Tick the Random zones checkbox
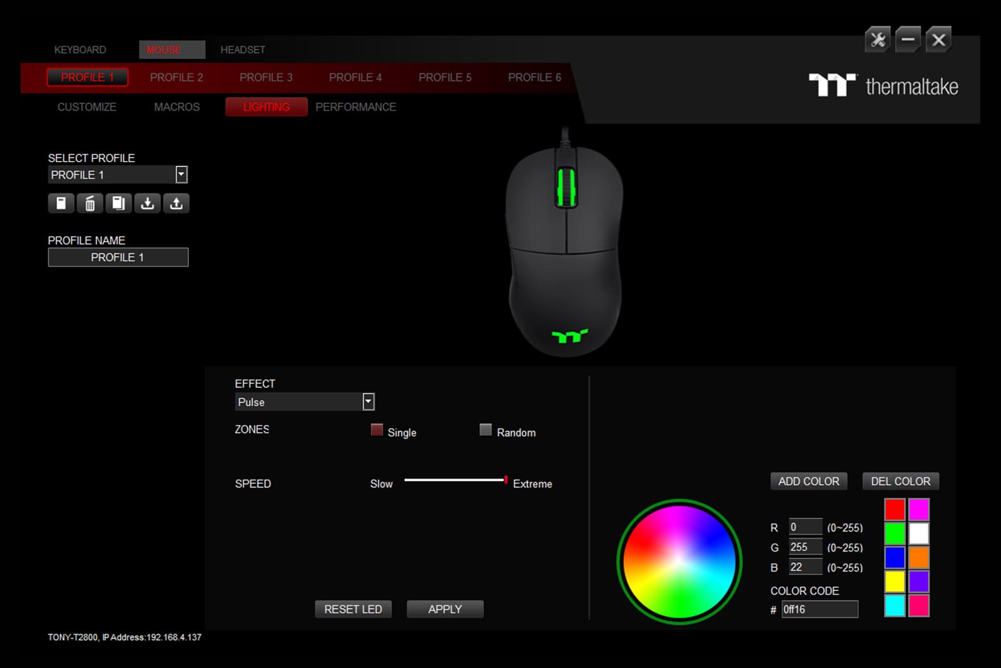1001x668 pixels. point(485,429)
